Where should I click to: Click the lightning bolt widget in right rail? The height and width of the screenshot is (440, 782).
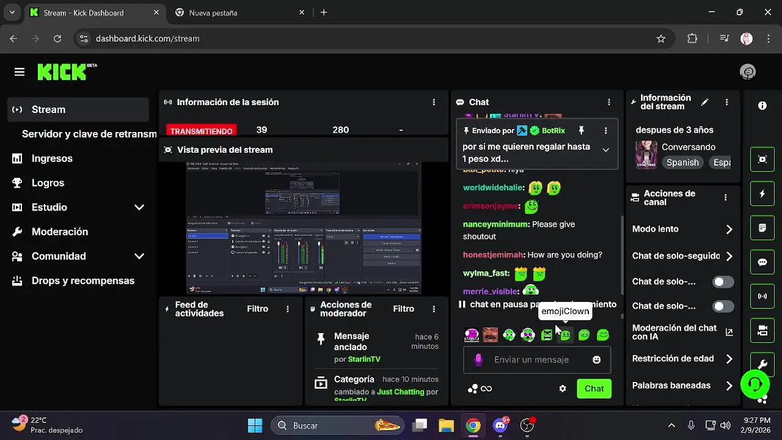click(762, 194)
